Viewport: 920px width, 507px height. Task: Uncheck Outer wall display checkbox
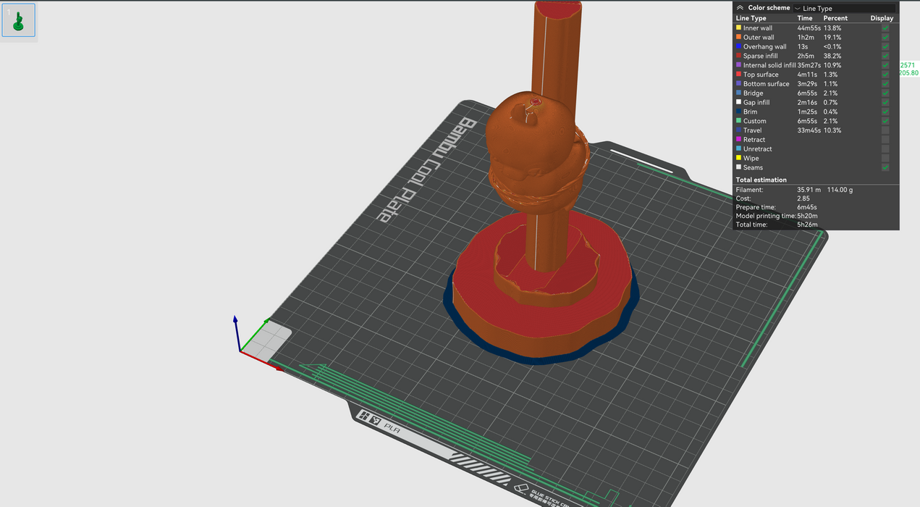885,38
